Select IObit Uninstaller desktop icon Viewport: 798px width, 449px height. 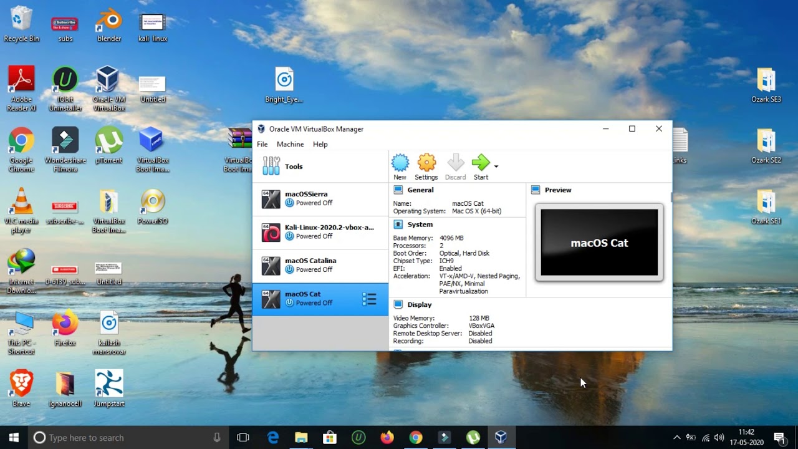coord(65,89)
